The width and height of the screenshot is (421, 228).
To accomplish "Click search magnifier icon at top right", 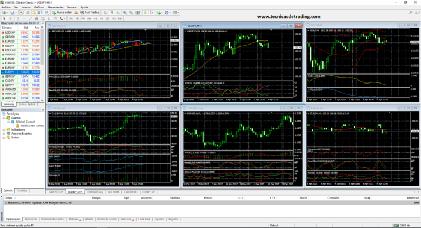I will [411, 13].
